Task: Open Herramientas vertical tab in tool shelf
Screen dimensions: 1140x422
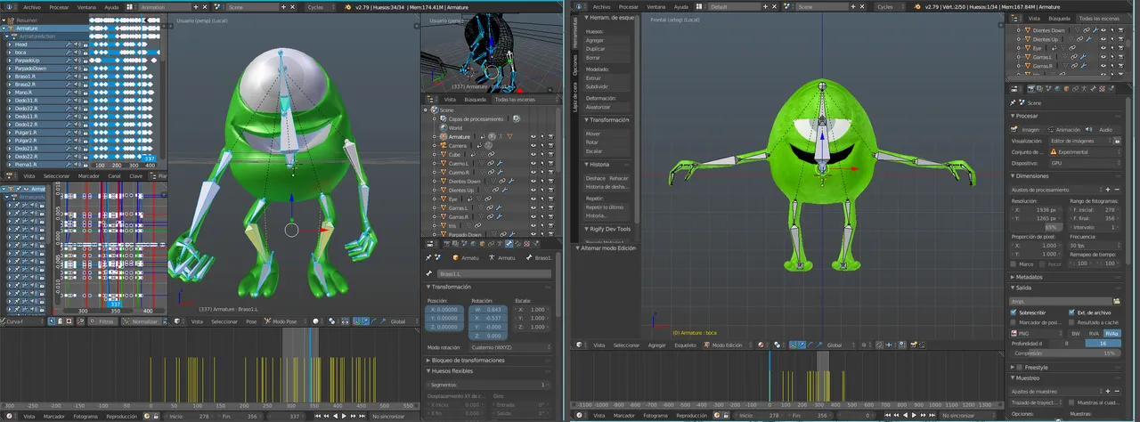Action: [574, 34]
